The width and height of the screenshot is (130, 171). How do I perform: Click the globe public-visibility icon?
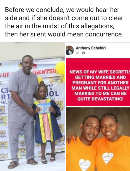coord(84,53)
